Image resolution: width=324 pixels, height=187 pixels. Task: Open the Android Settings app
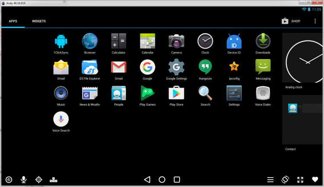click(234, 96)
